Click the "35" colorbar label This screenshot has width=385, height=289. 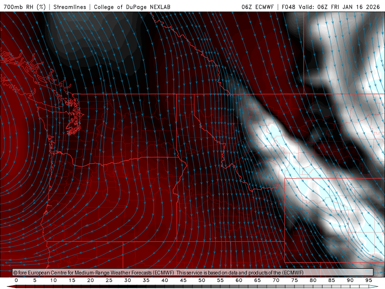[x=146, y=280]
